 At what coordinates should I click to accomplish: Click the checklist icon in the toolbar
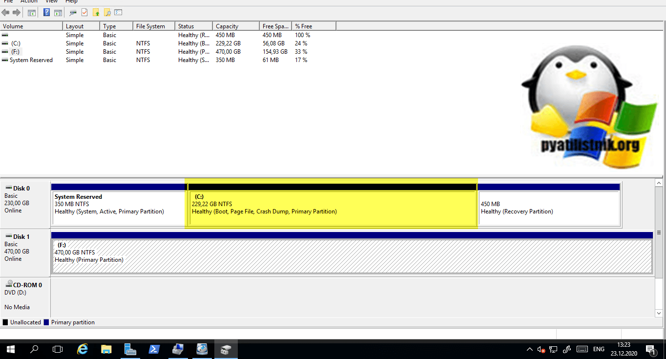coord(118,12)
